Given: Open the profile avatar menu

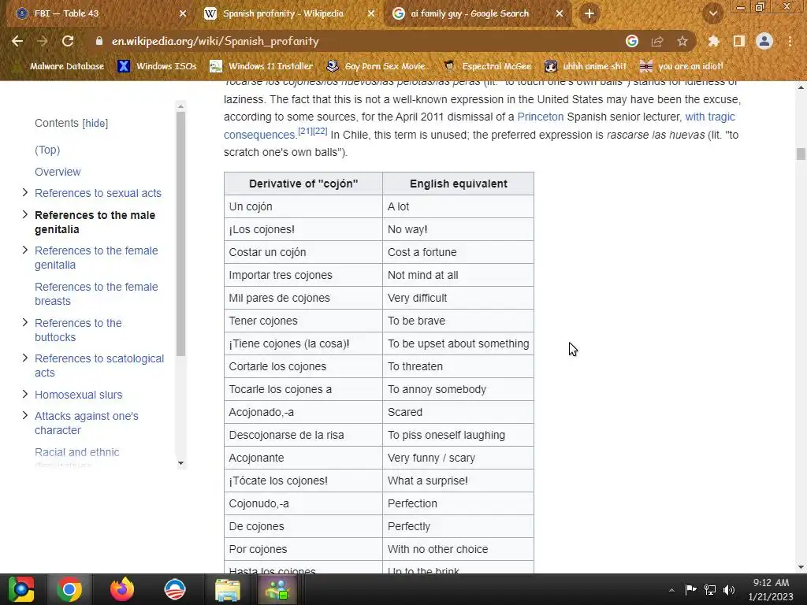Looking at the screenshot, I should click(x=764, y=41).
